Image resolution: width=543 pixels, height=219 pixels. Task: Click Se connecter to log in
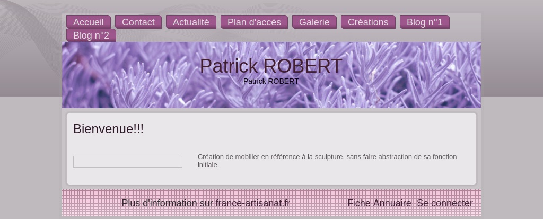[x=445, y=203]
